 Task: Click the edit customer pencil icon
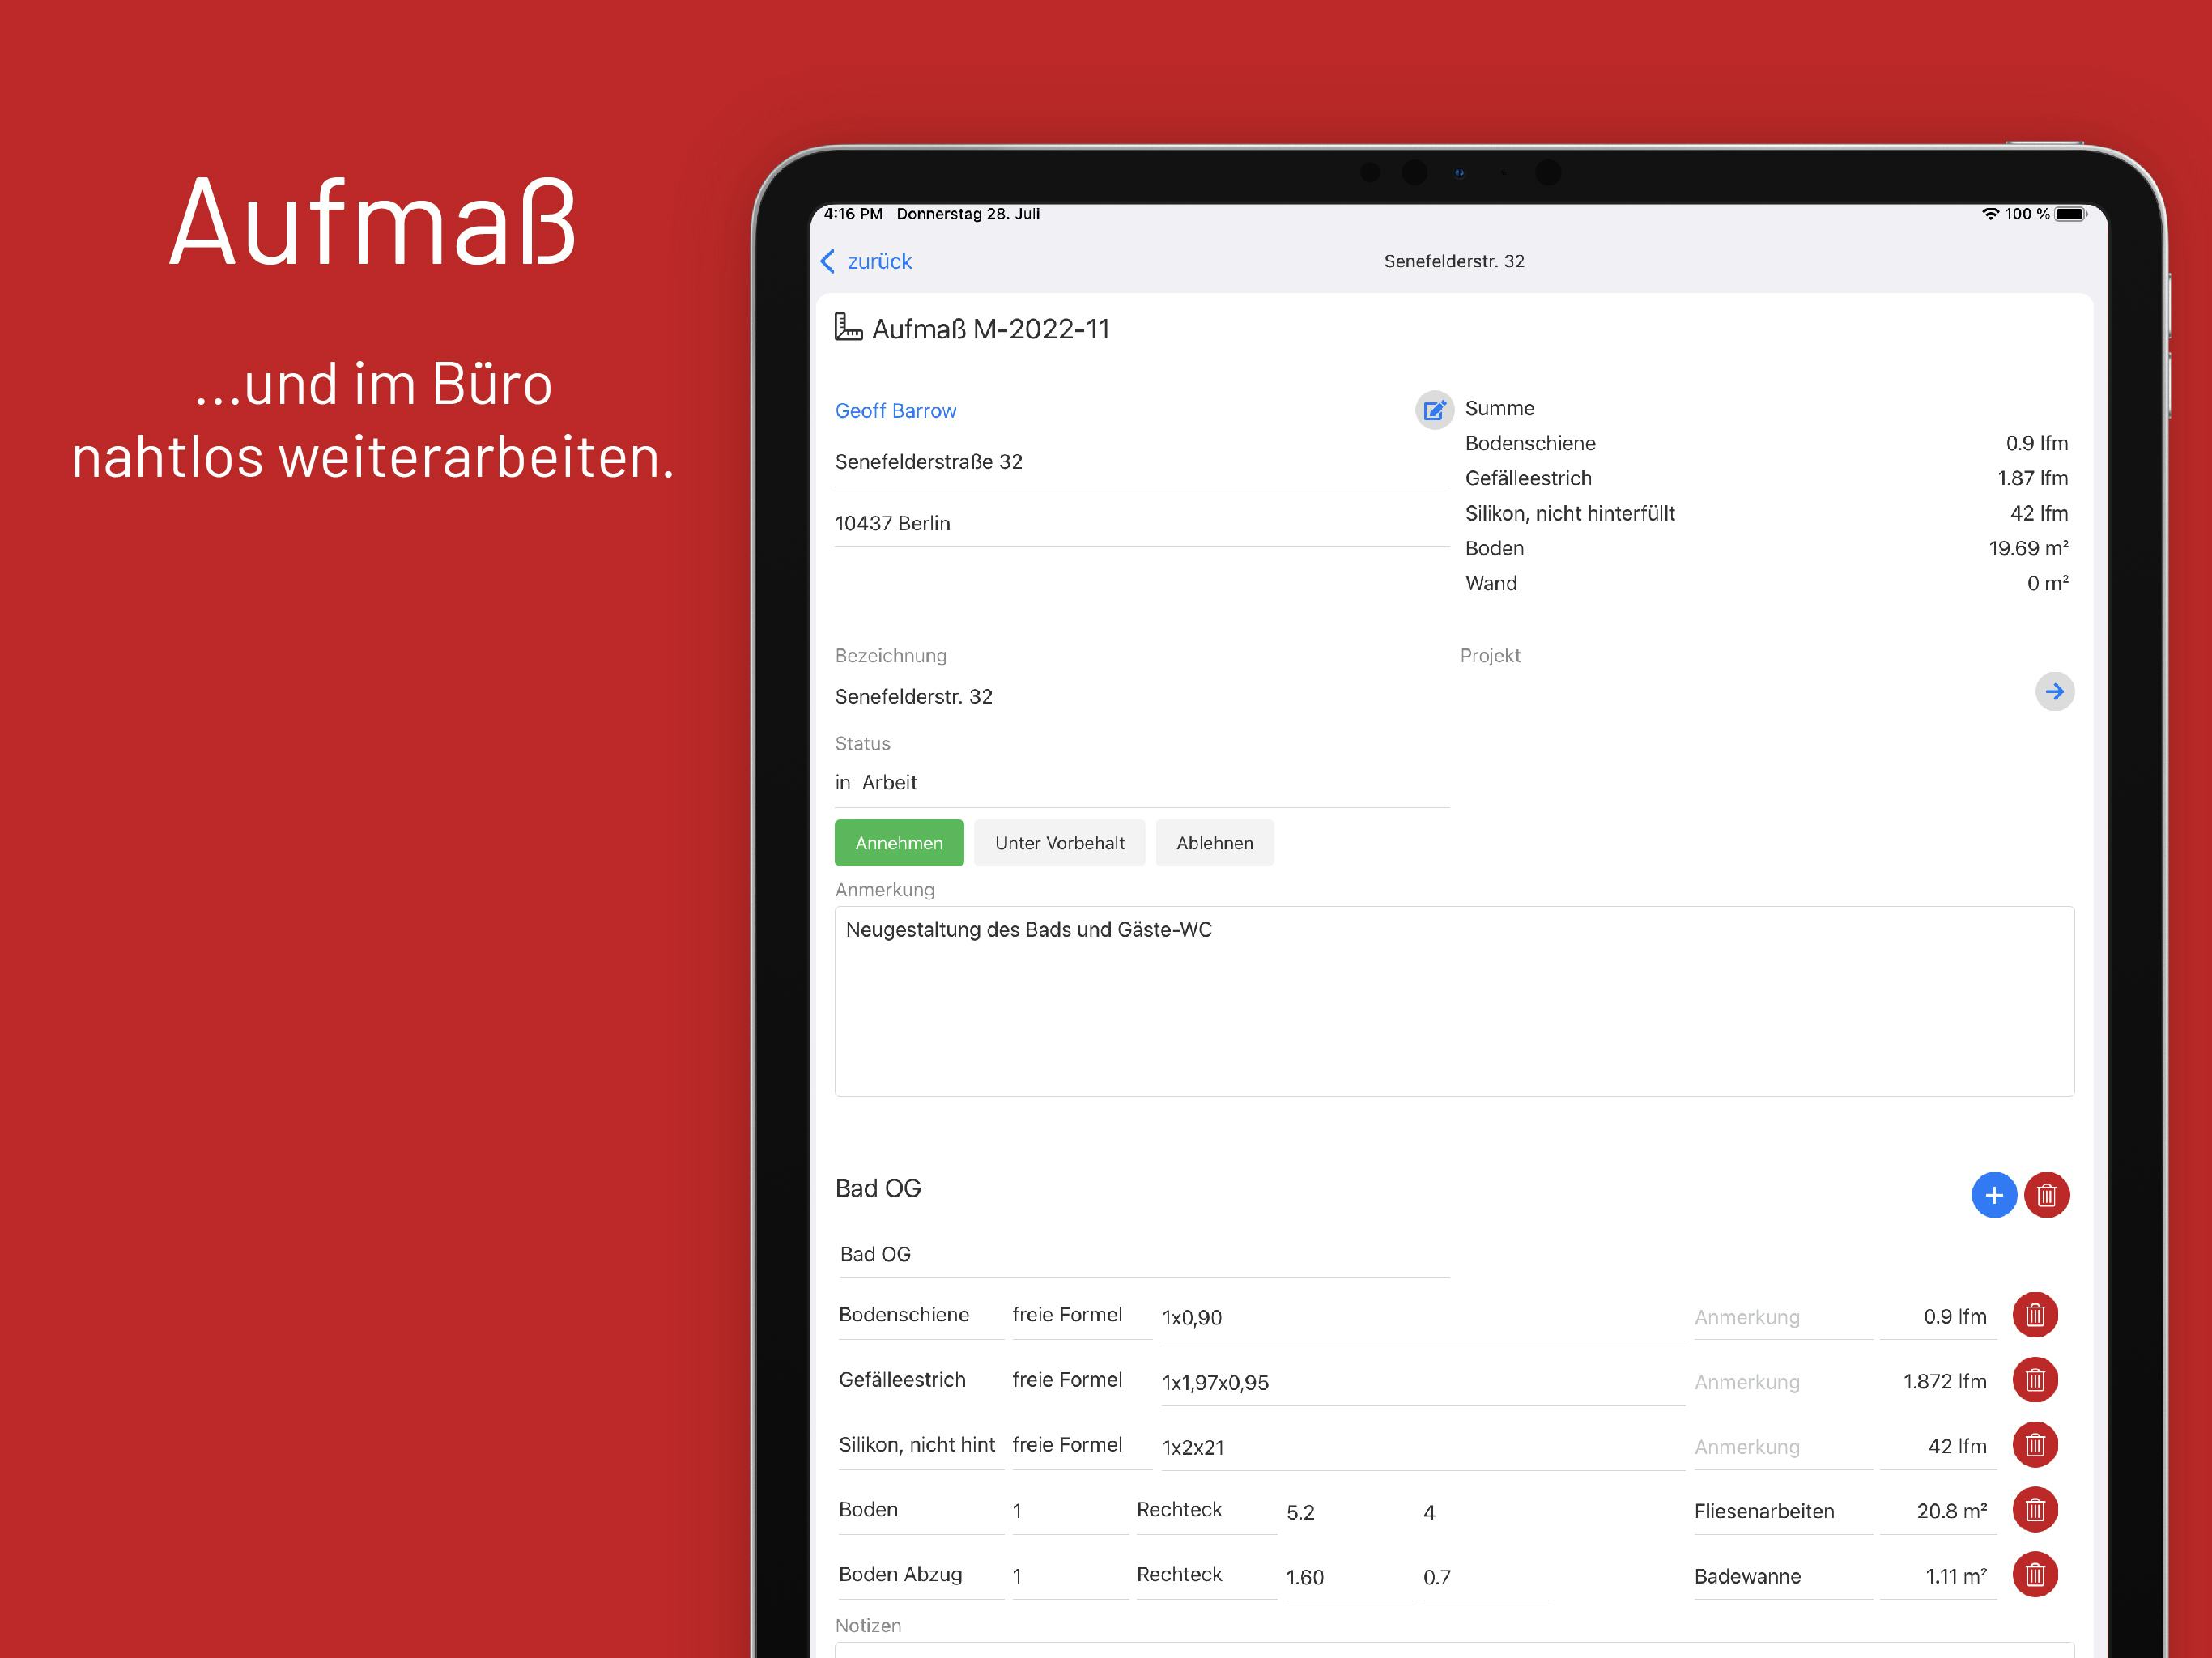pos(1434,410)
